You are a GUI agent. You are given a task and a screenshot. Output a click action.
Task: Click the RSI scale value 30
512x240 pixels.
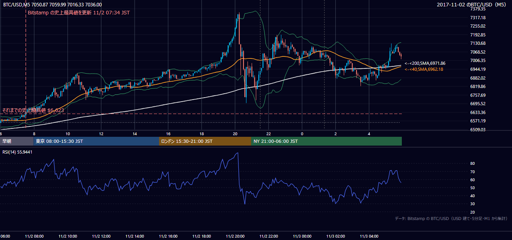click(472, 204)
